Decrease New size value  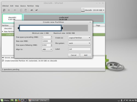coord(52,42)
